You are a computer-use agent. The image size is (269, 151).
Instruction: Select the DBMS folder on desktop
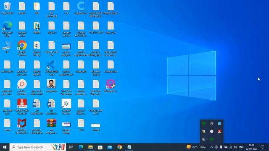pos(37,28)
